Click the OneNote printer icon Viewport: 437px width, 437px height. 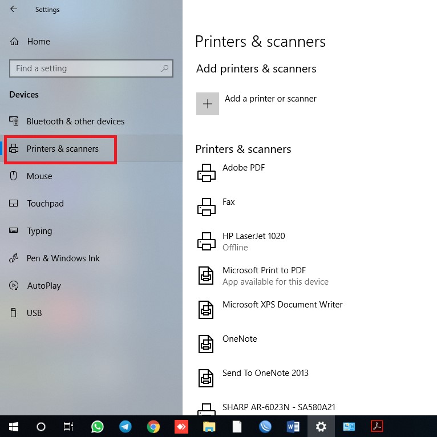point(206,344)
